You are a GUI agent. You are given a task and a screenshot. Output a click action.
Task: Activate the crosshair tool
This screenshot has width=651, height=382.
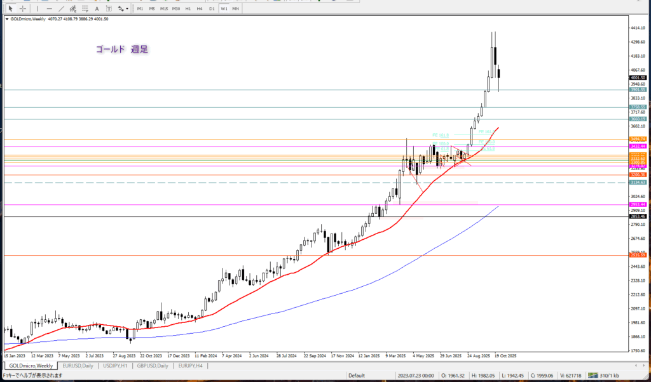(23, 8)
